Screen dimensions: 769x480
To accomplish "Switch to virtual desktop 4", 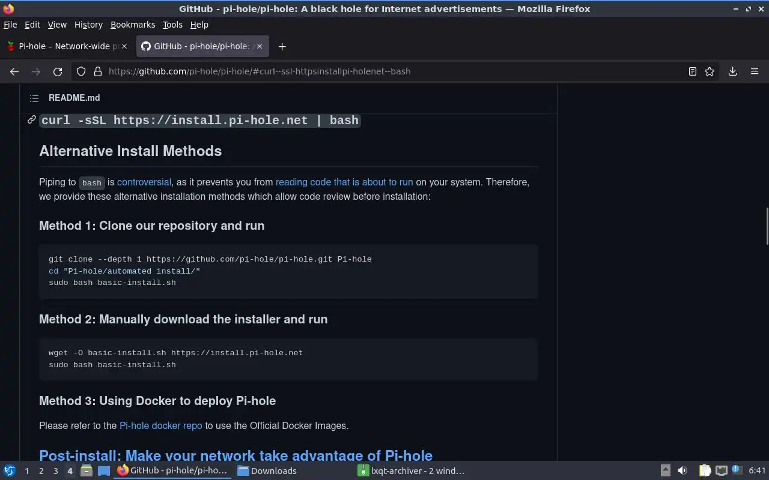I will pos(70,470).
